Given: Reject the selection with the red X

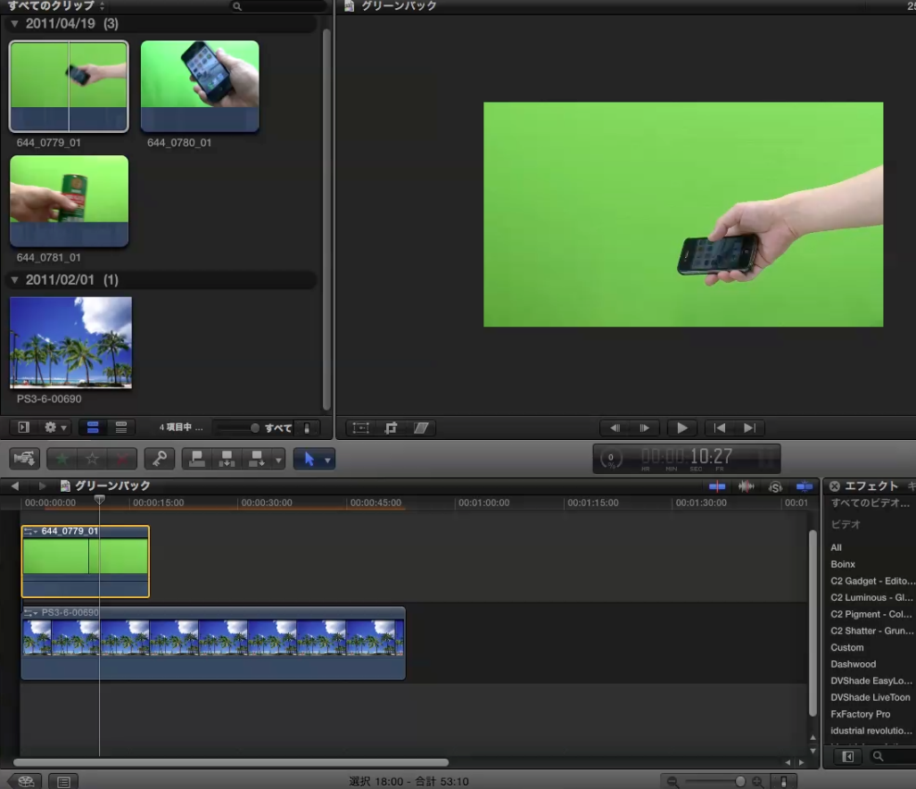Looking at the screenshot, I should point(122,460).
